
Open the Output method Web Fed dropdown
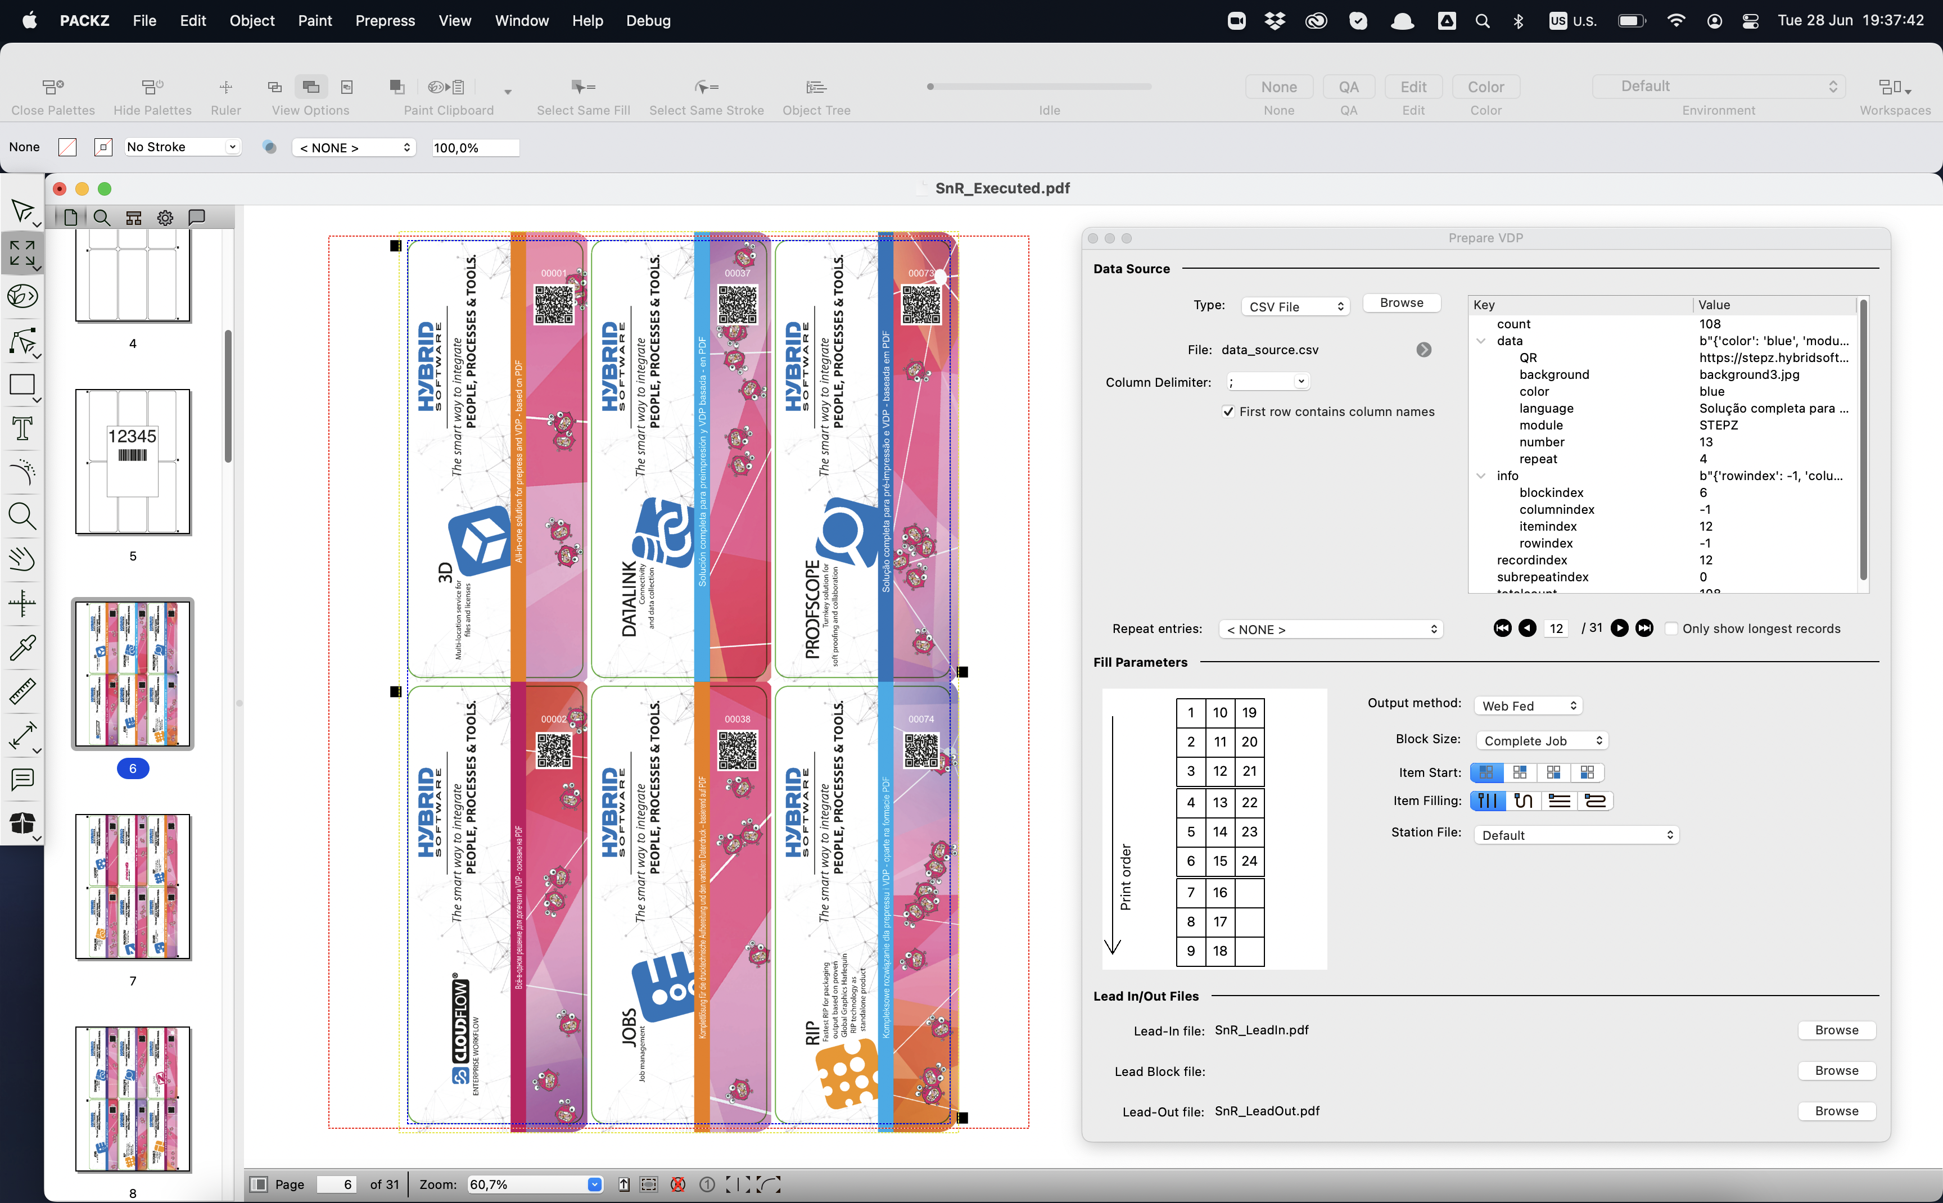[1529, 705]
